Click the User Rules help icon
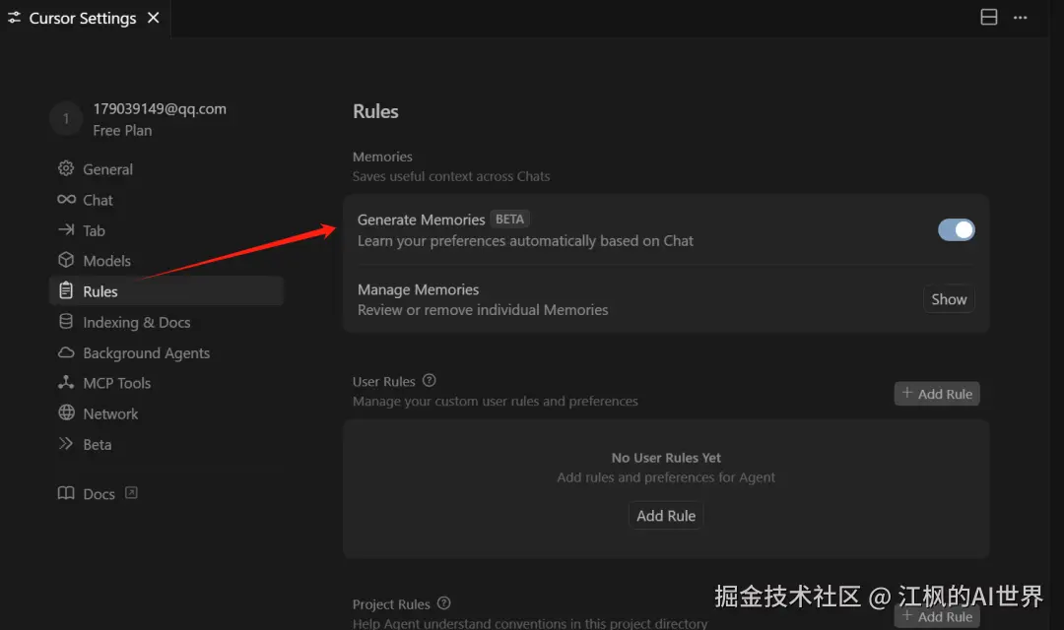Image resolution: width=1064 pixels, height=630 pixels. 429,380
